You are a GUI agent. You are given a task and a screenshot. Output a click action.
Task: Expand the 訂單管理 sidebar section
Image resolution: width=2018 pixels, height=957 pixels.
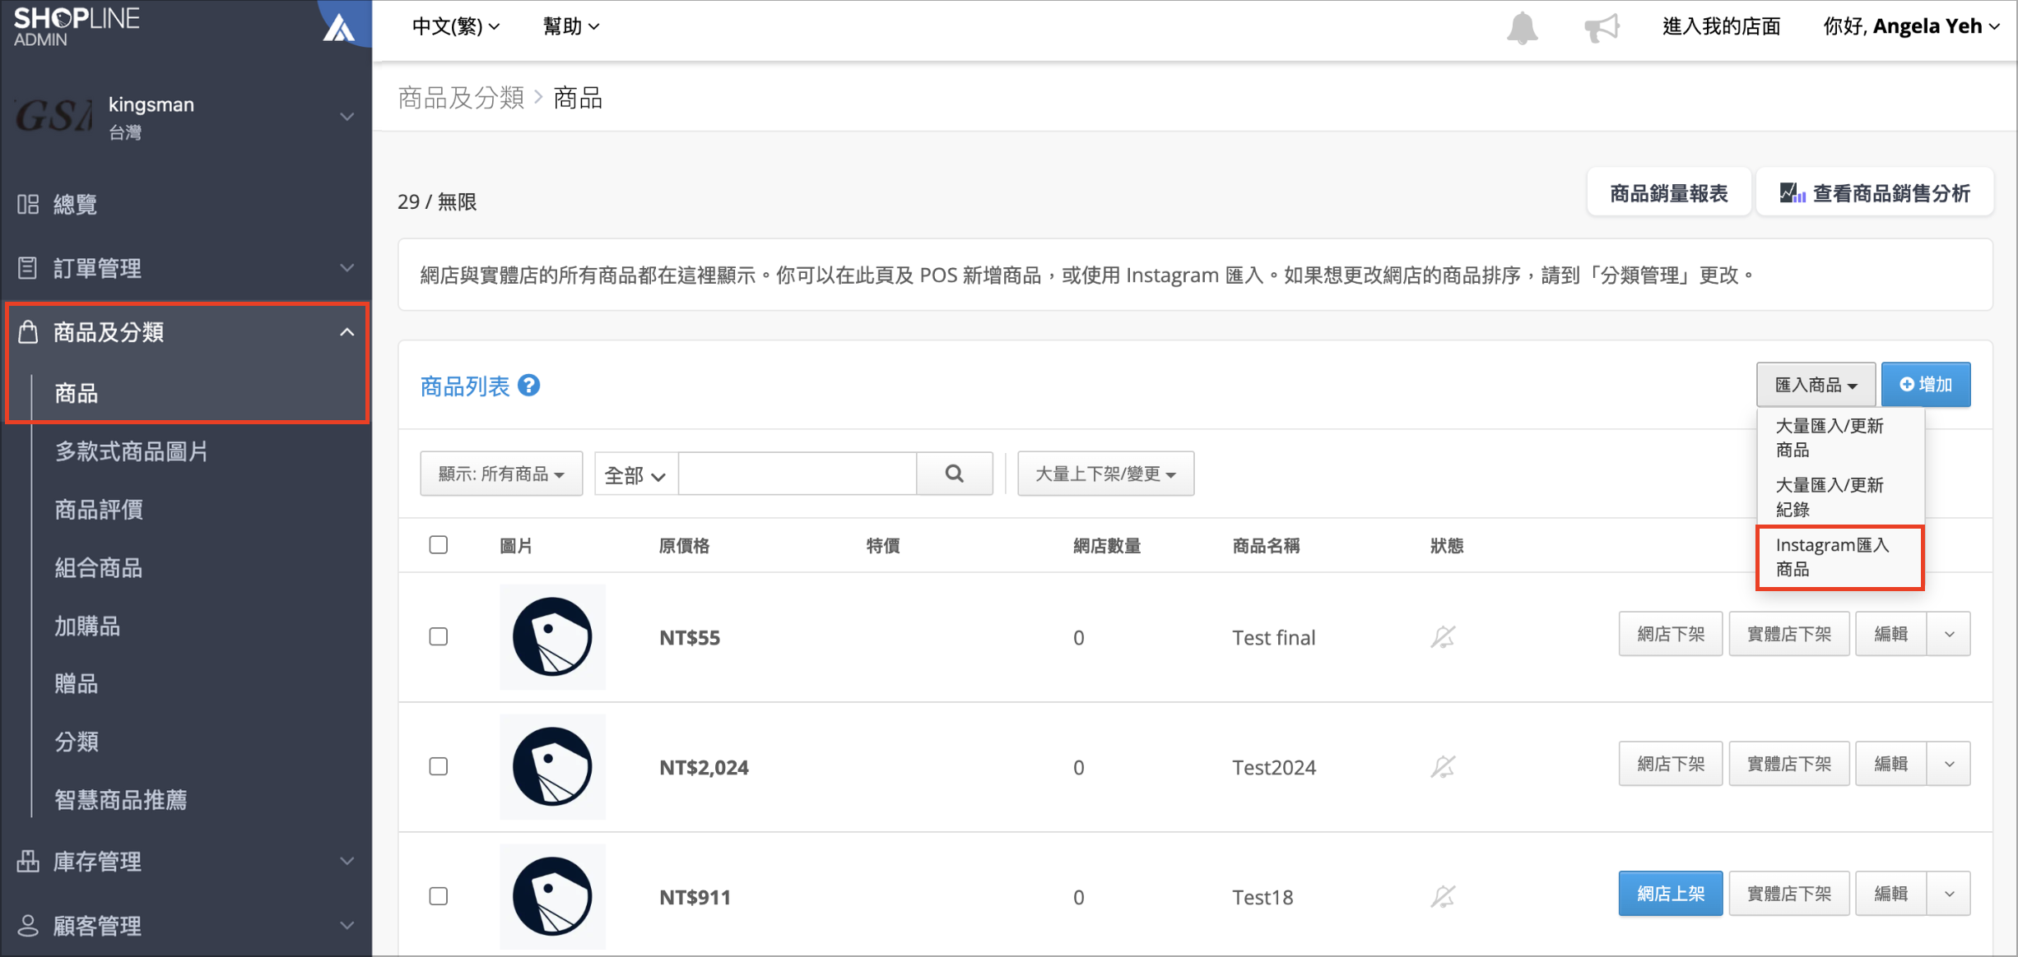pyautogui.click(x=346, y=268)
